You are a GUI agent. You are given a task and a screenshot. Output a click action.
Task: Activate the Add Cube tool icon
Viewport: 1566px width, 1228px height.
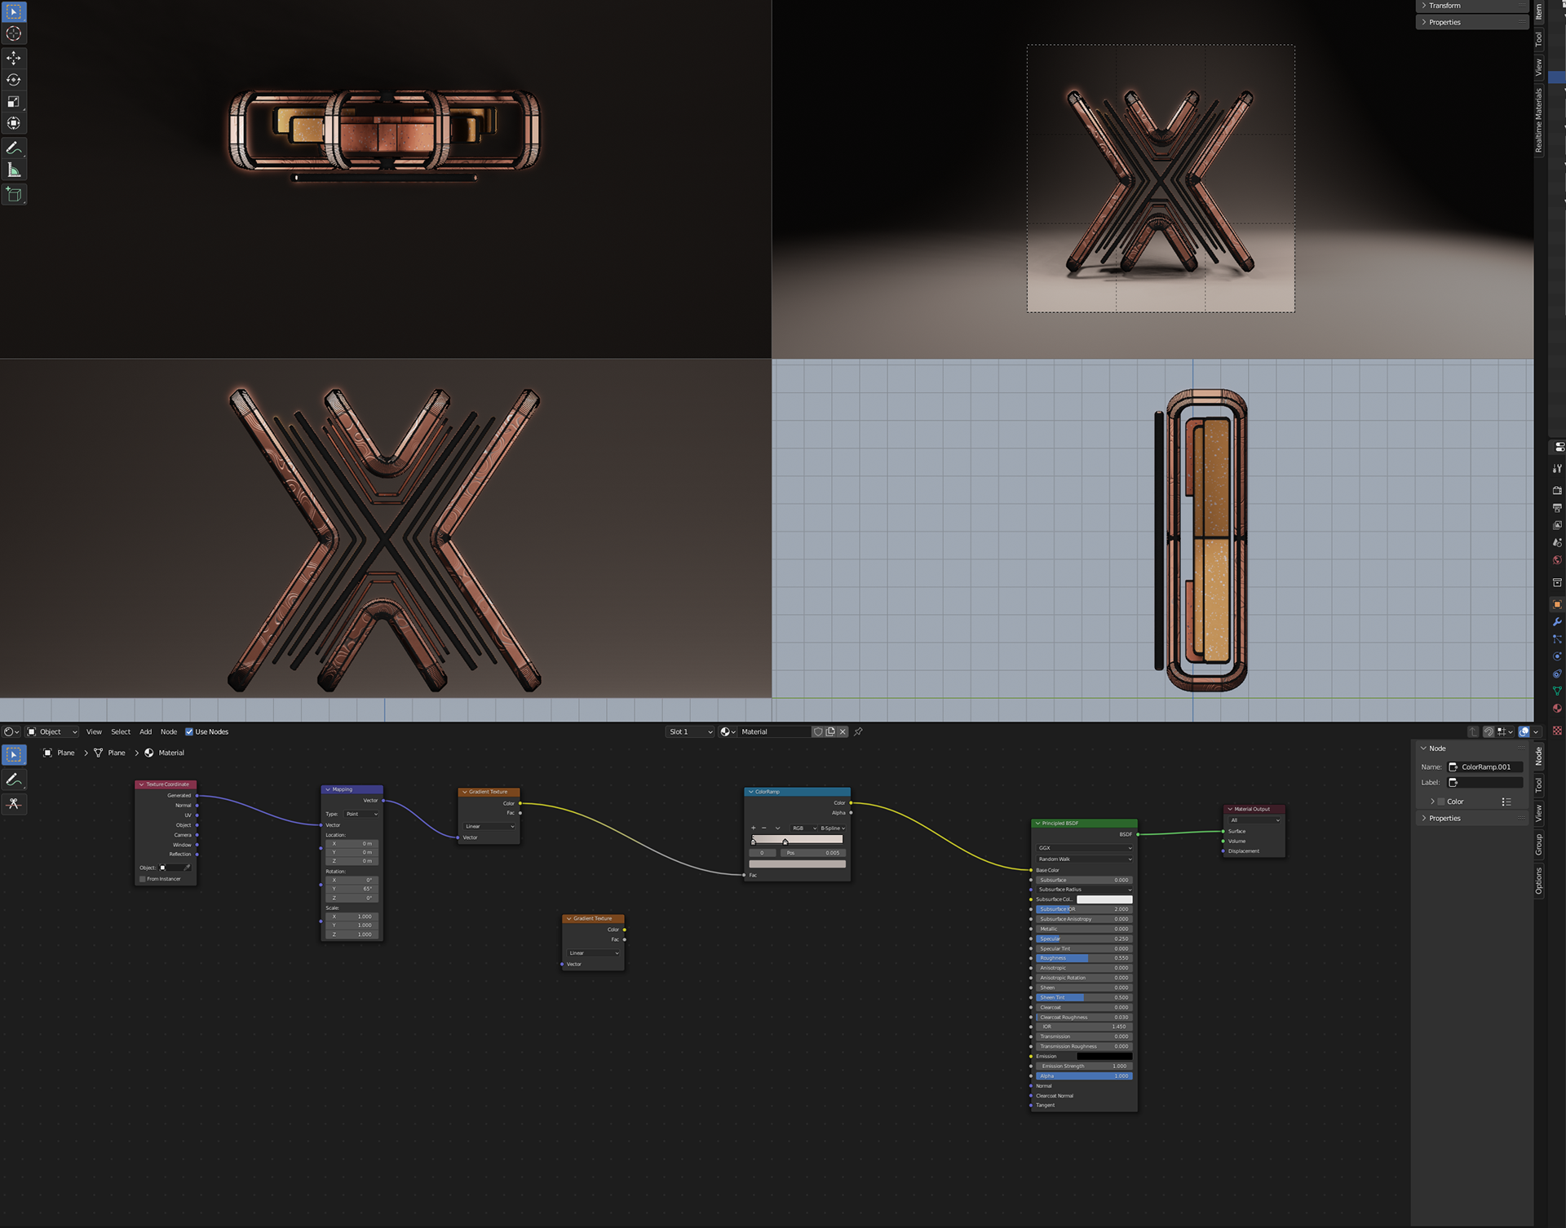pos(14,194)
